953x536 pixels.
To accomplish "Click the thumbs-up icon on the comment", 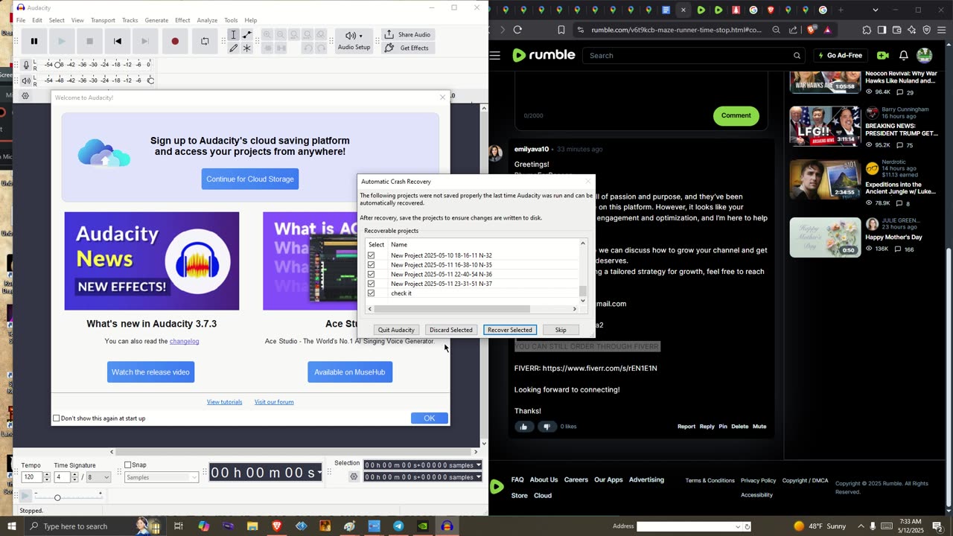I will pos(524,427).
